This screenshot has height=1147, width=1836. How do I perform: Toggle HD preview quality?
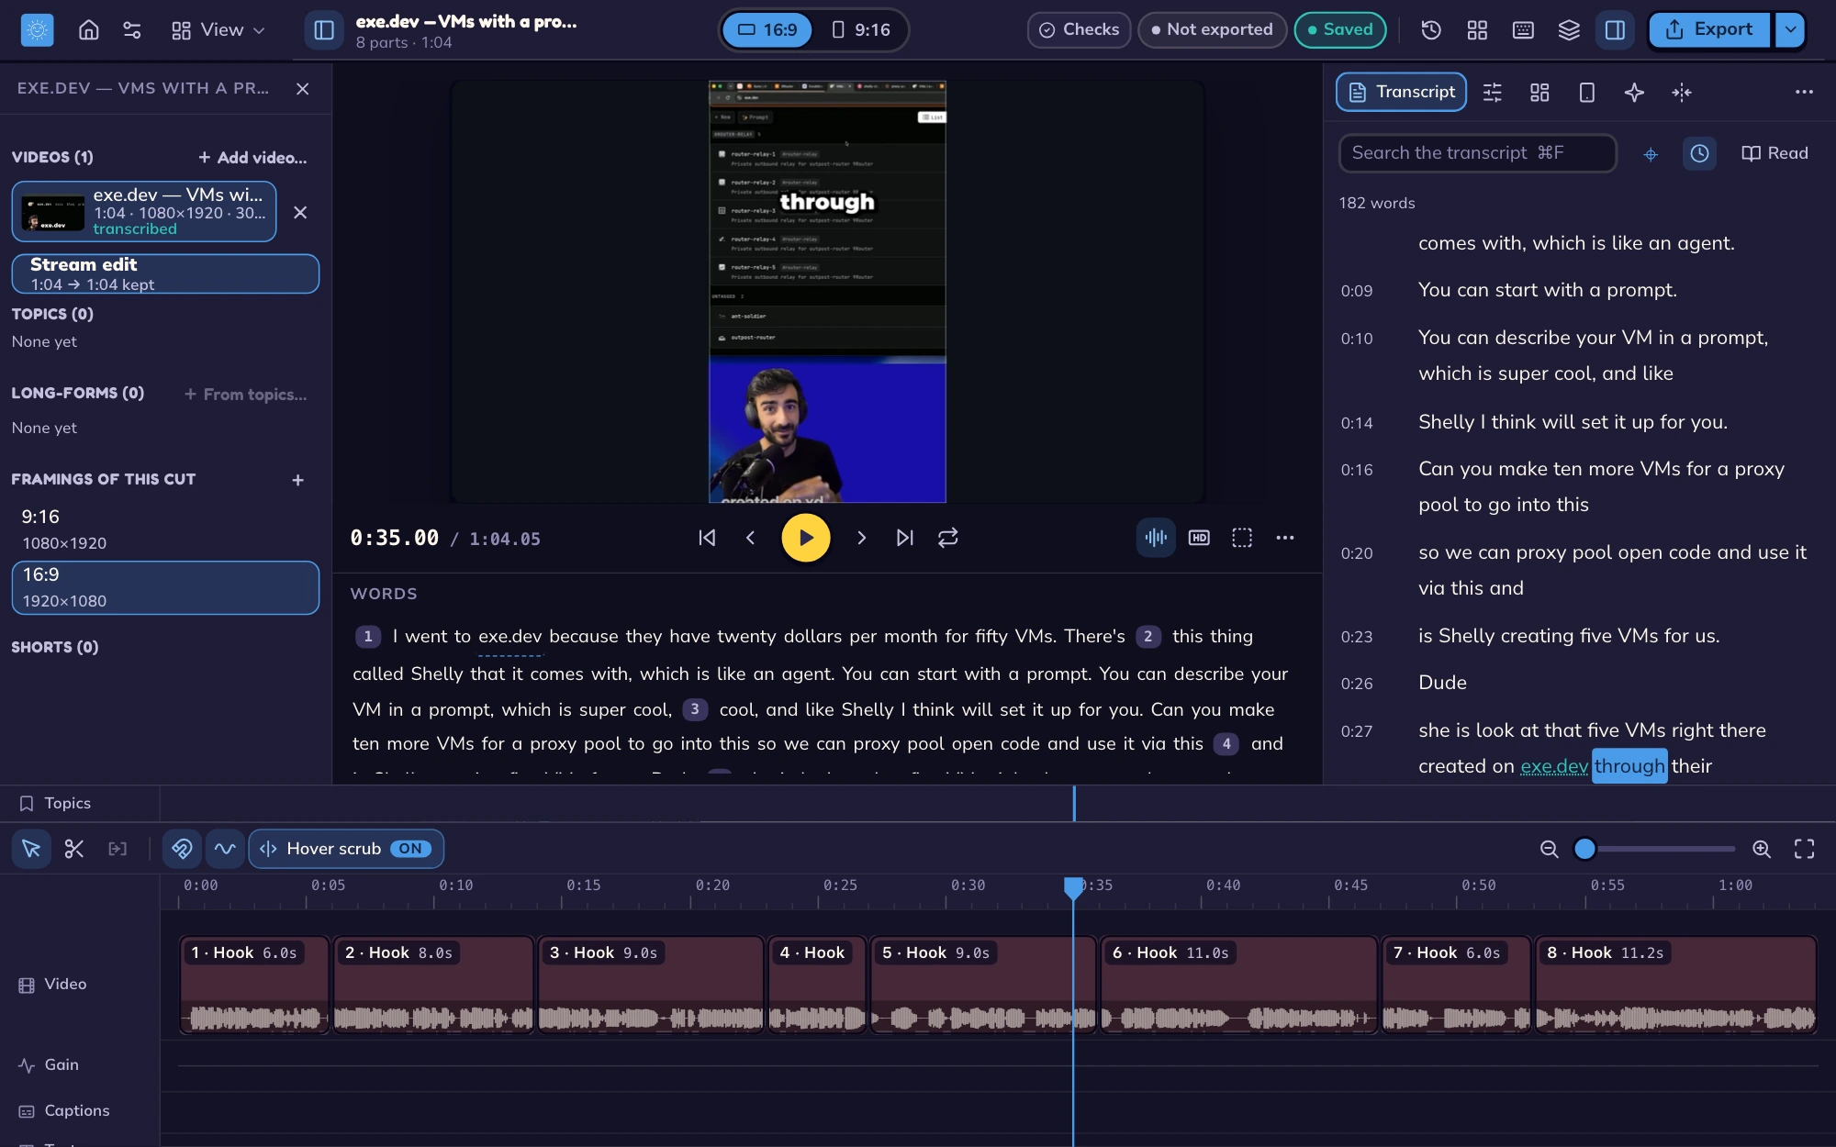(x=1199, y=538)
